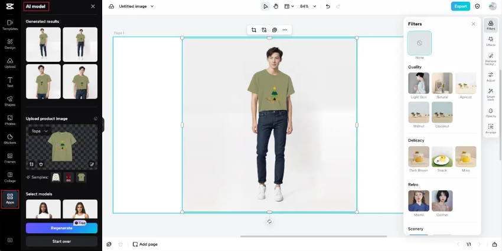Open the layout view dropdown

point(289,6)
